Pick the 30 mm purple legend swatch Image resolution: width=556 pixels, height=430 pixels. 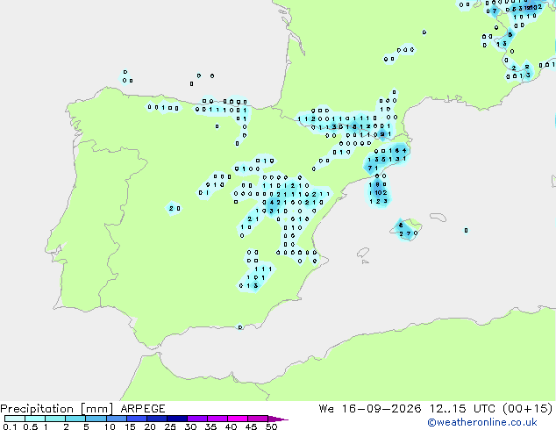[x=197, y=419]
